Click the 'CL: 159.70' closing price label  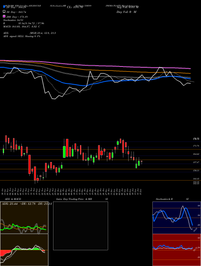pos(75,7)
